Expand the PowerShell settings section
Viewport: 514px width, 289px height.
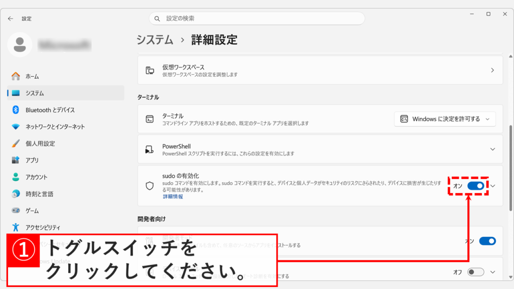[492, 150]
